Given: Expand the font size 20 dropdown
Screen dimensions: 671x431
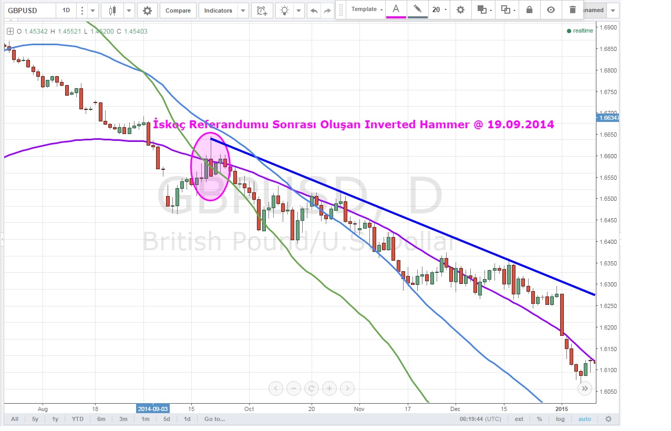Looking at the screenshot, I should pyautogui.click(x=439, y=9).
